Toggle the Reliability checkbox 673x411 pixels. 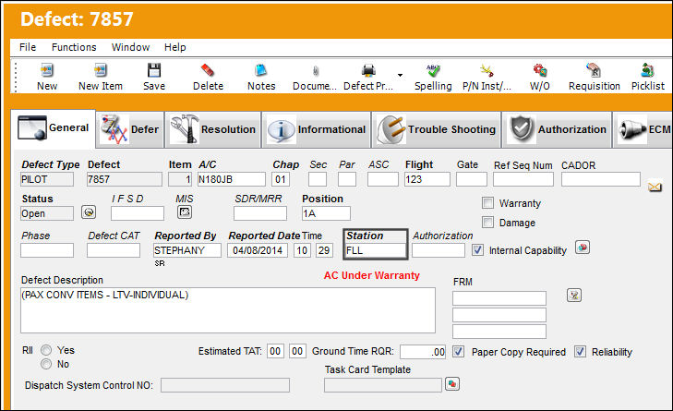tap(581, 351)
